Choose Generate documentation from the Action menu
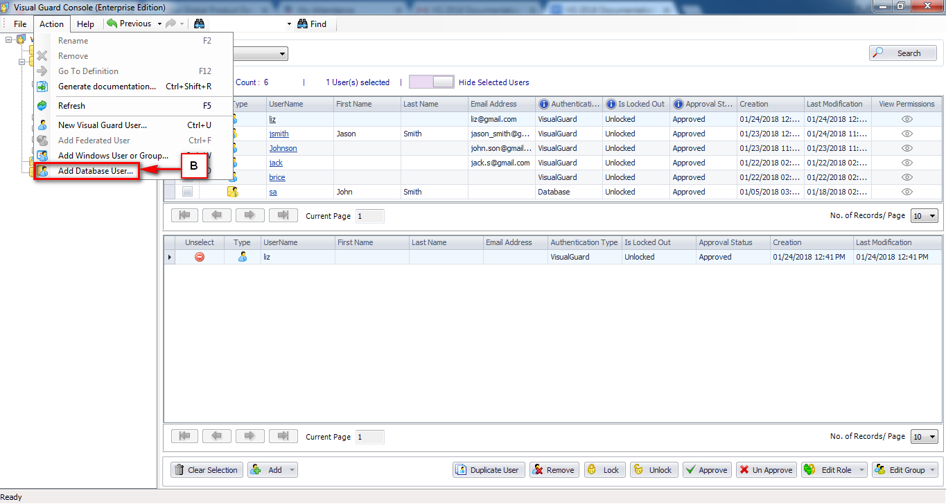The width and height of the screenshot is (946, 504). (x=107, y=87)
